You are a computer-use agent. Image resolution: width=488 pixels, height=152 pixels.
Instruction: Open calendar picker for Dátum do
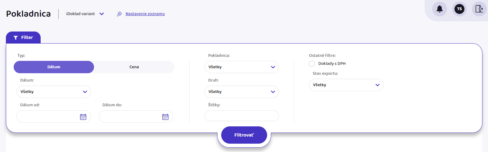[165, 117]
